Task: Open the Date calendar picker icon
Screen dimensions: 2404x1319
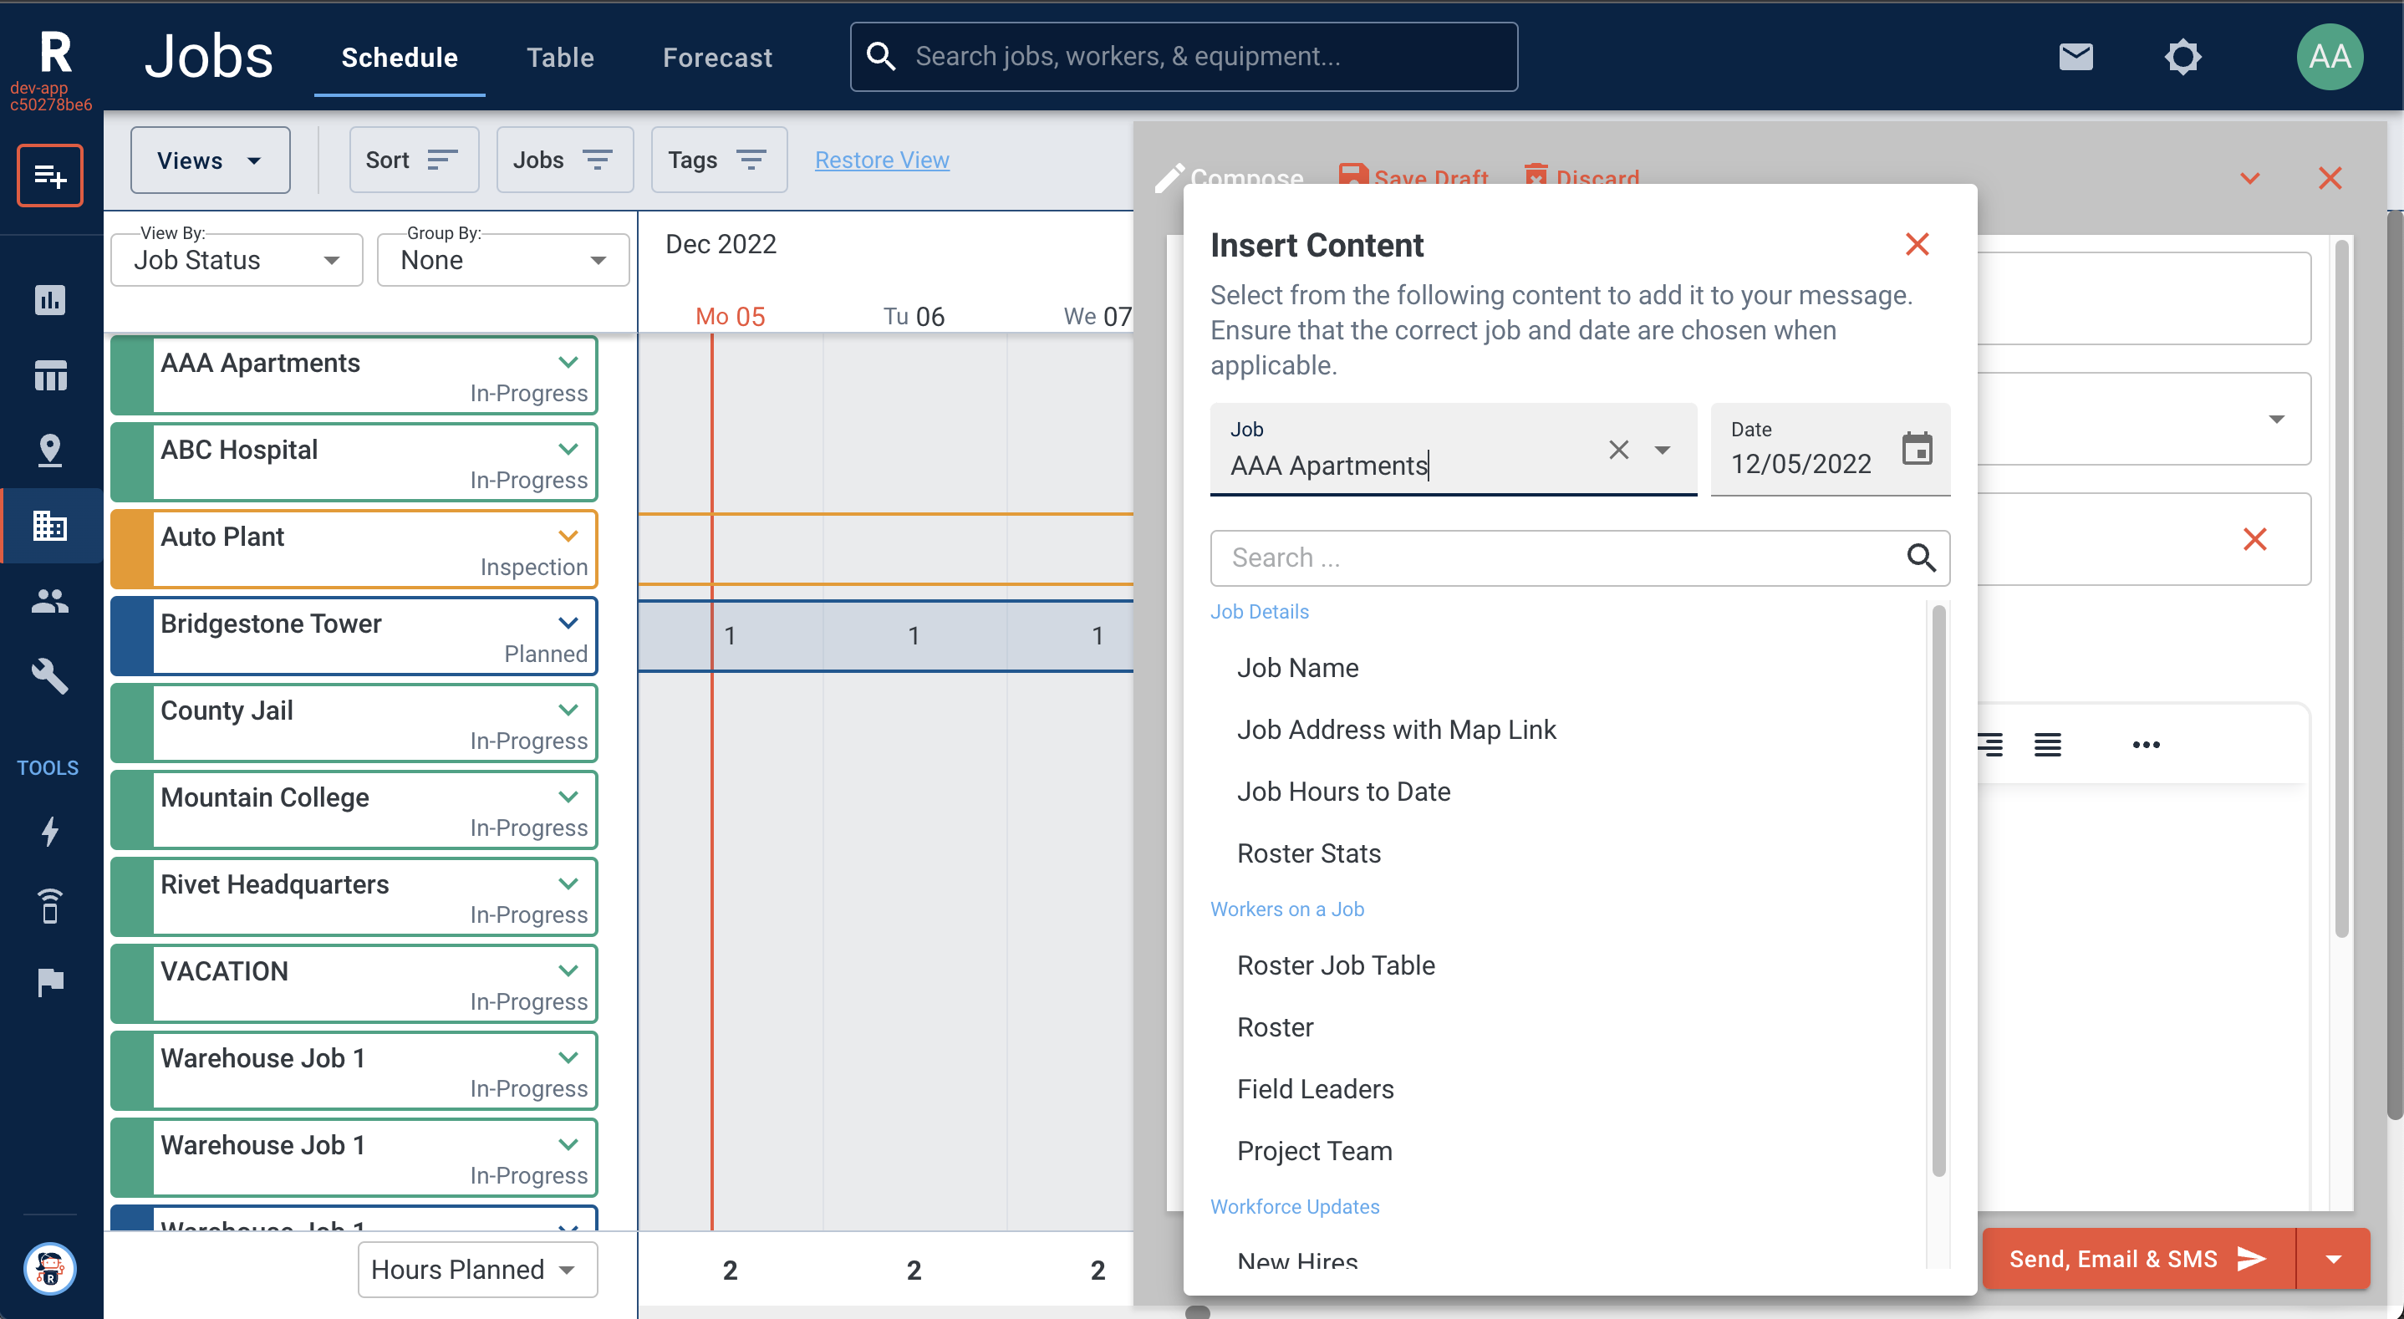Action: (1917, 449)
